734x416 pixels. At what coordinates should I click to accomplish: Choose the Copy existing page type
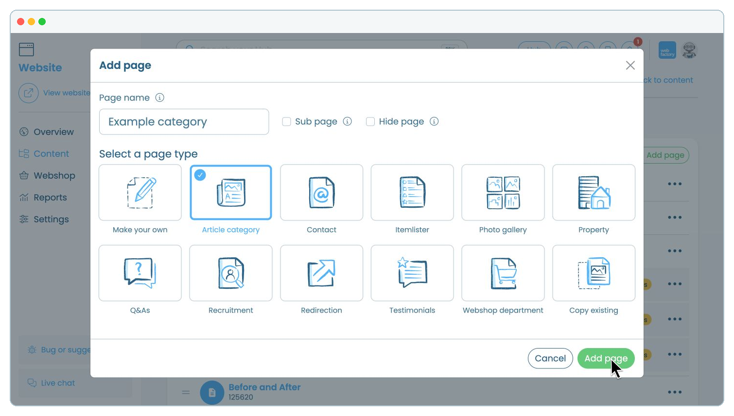[x=594, y=273]
